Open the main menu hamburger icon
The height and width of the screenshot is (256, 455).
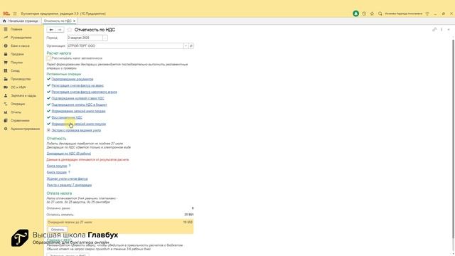15,14
